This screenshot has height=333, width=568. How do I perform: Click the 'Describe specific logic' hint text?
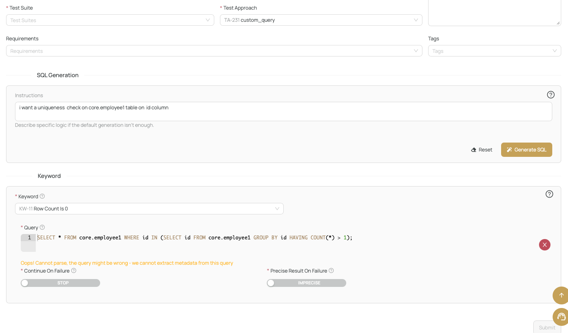(84, 125)
